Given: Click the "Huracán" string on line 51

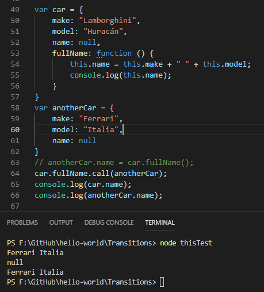Looking at the screenshot, I should click(x=103, y=32).
